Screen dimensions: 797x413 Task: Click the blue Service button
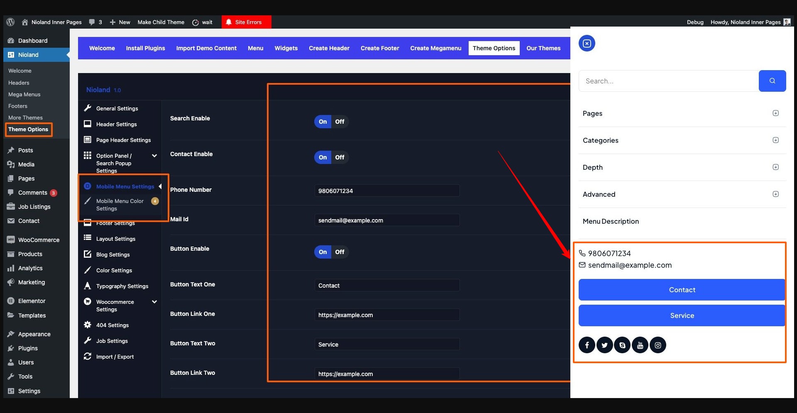click(682, 315)
